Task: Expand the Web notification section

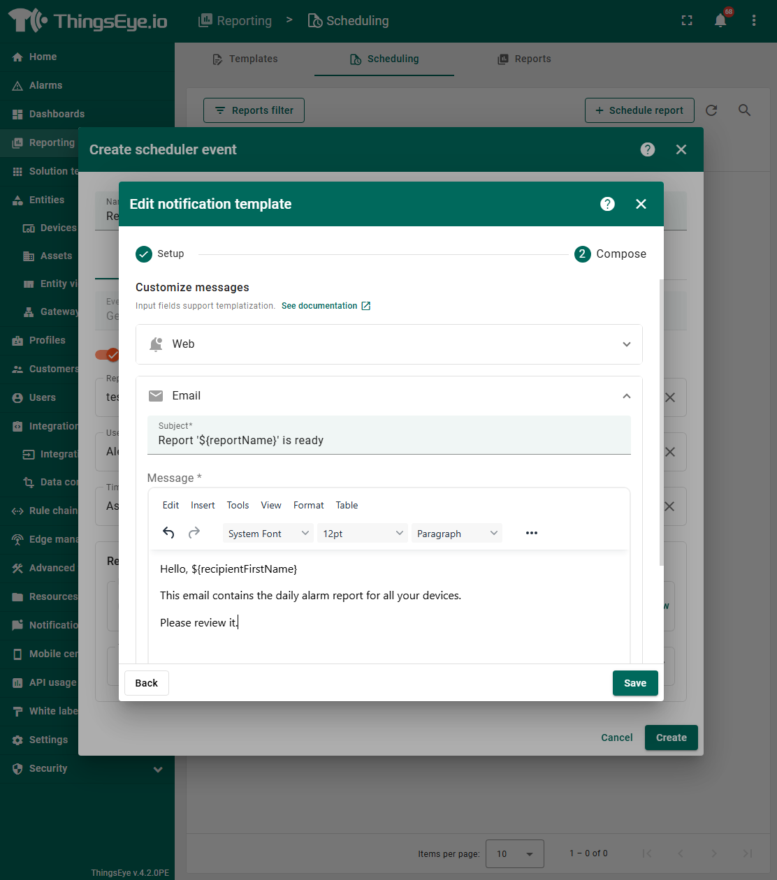Action: point(388,344)
